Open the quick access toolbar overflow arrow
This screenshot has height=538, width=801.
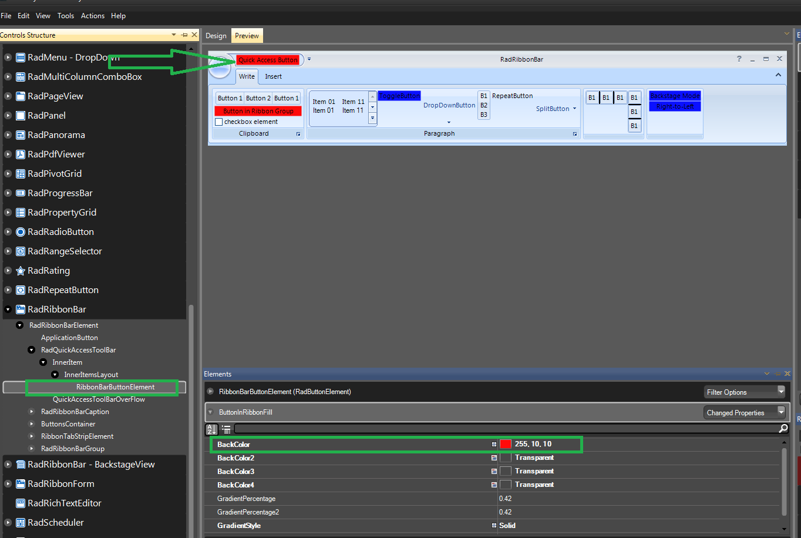pos(309,59)
